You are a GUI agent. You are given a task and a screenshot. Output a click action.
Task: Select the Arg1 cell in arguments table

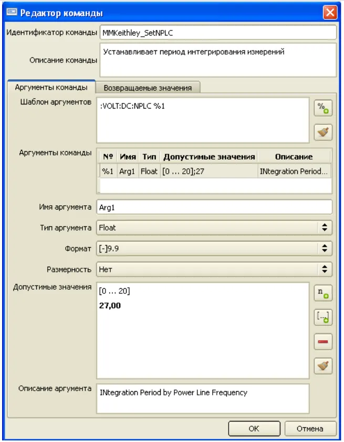click(x=127, y=171)
